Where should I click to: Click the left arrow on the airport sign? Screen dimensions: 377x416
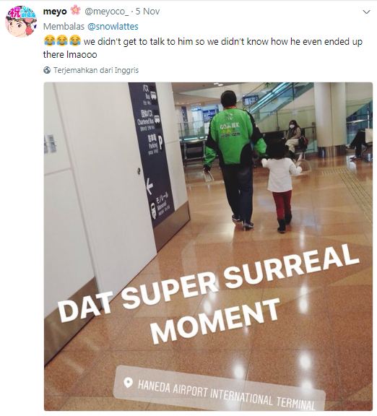[149, 186]
